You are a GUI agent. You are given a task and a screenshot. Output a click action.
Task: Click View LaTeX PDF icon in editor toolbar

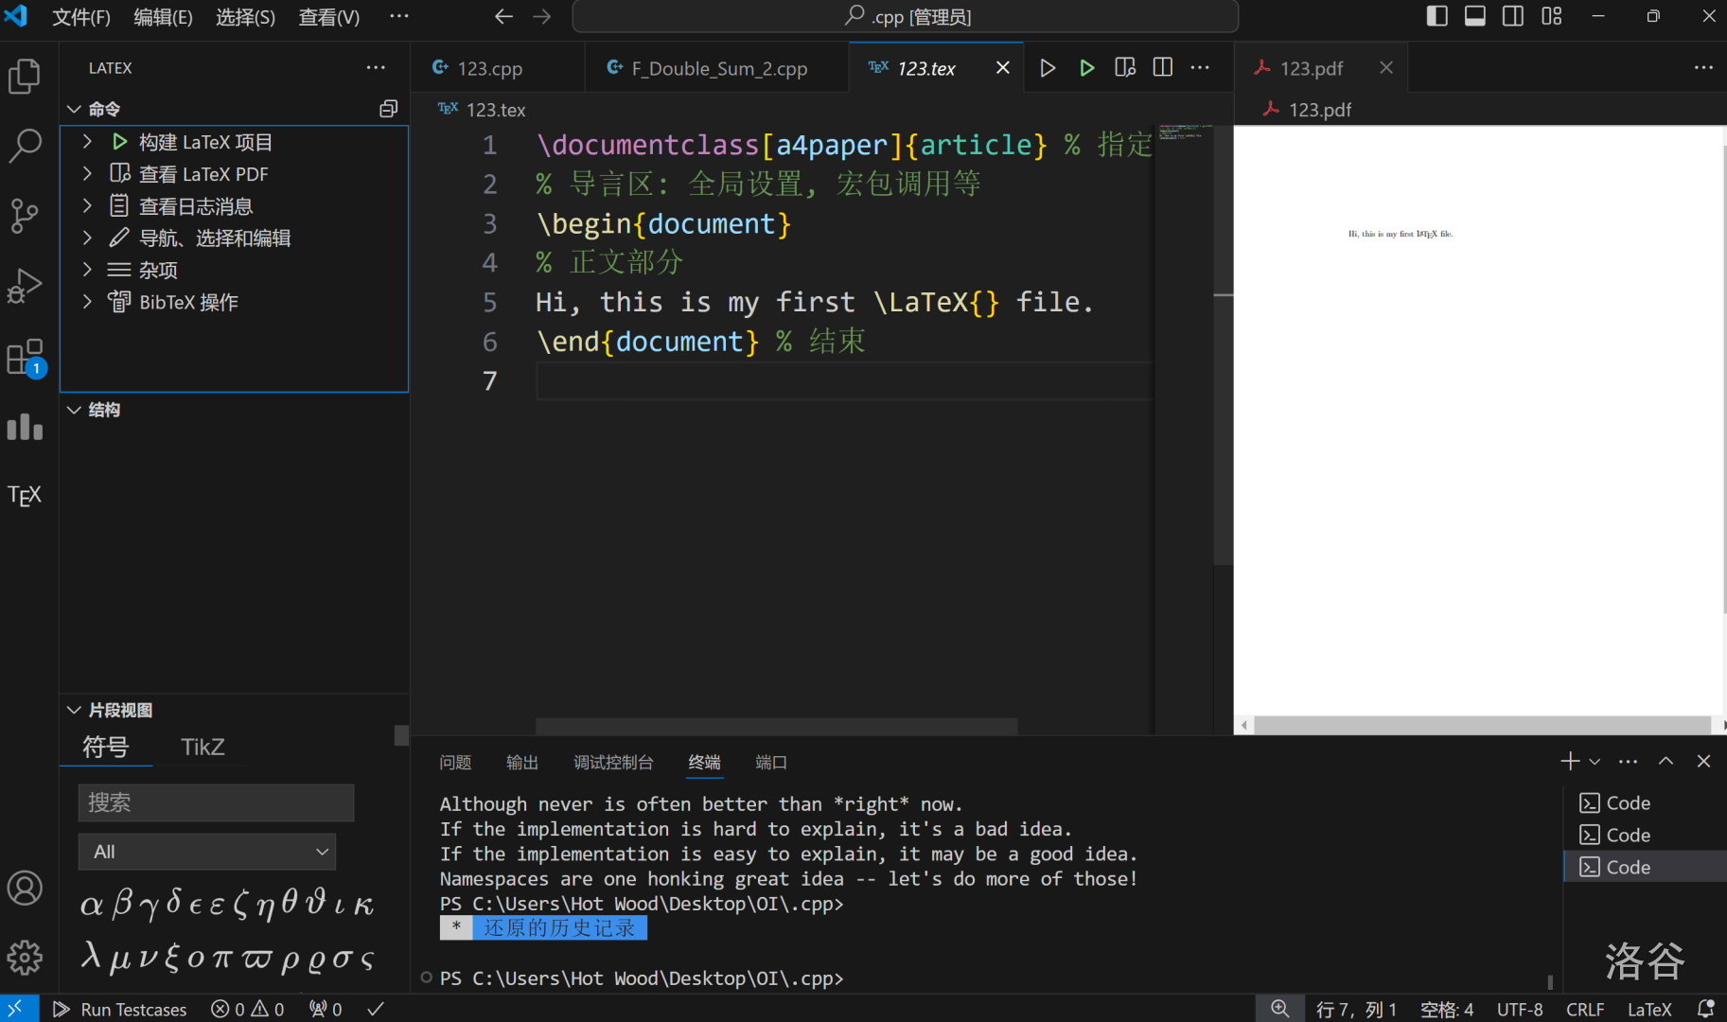tap(1124, 68)
